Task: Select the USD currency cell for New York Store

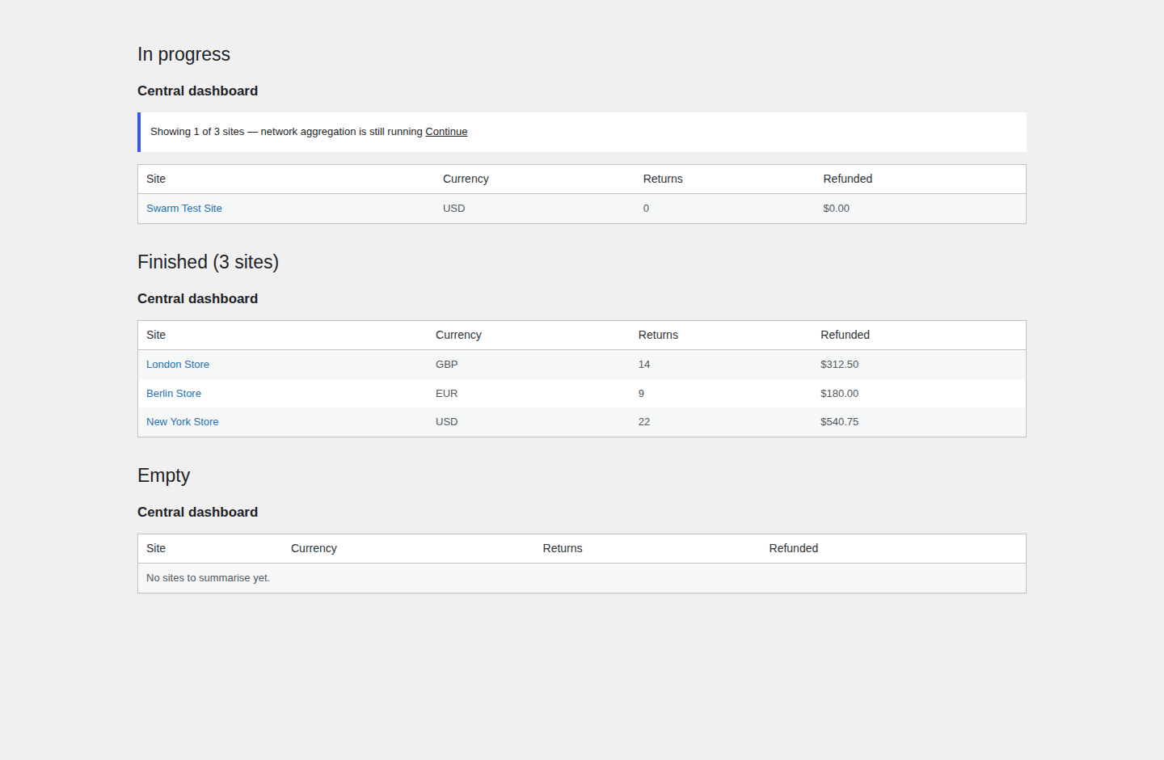Action: click(447, 422)
